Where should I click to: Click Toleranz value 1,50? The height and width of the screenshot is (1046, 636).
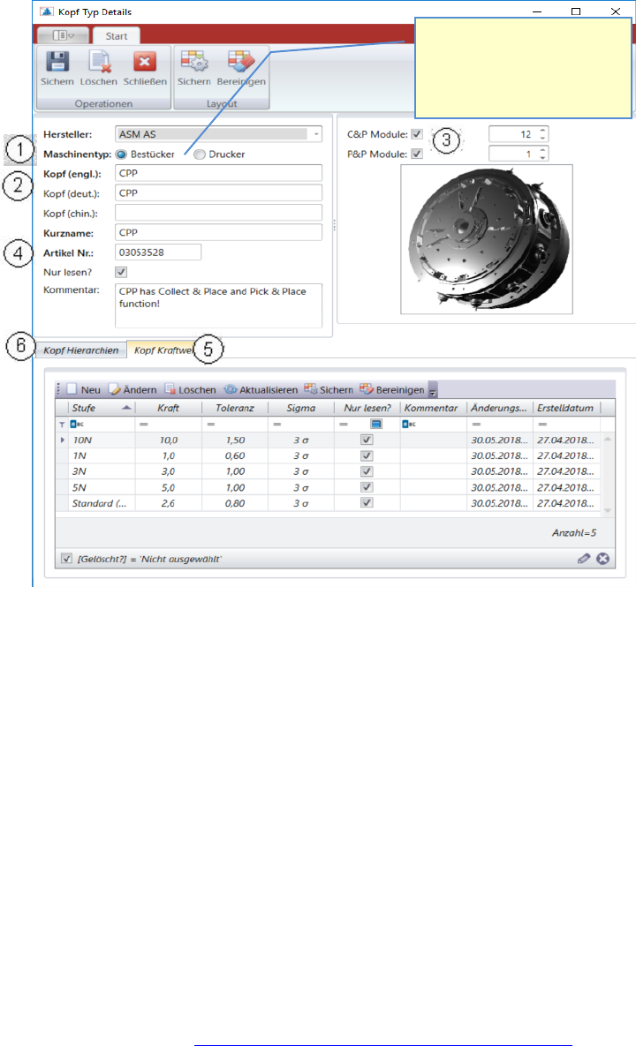click(235, 440)
